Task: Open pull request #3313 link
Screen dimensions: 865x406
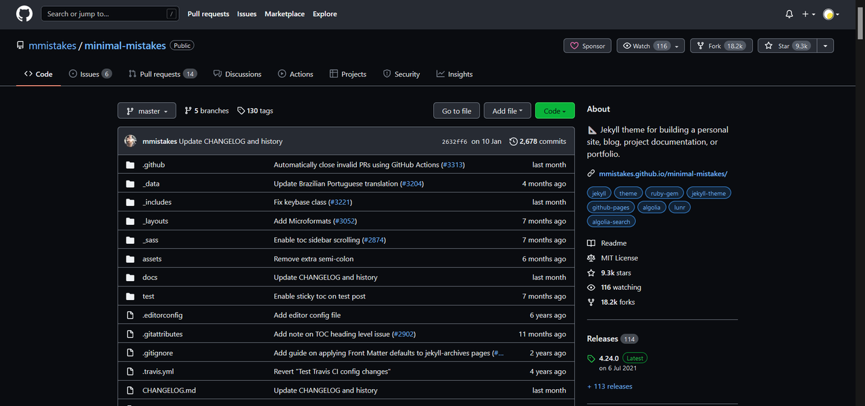Action: click(453, 165)
